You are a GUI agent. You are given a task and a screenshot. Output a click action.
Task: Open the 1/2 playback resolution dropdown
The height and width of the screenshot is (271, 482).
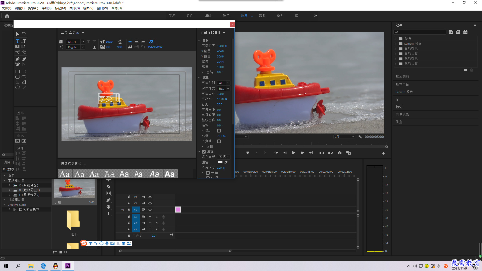[x=344, y=137]
